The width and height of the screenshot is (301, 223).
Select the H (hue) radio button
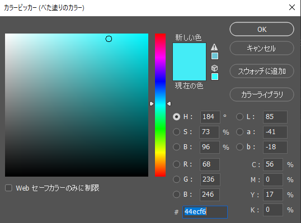tap(176, 117)
